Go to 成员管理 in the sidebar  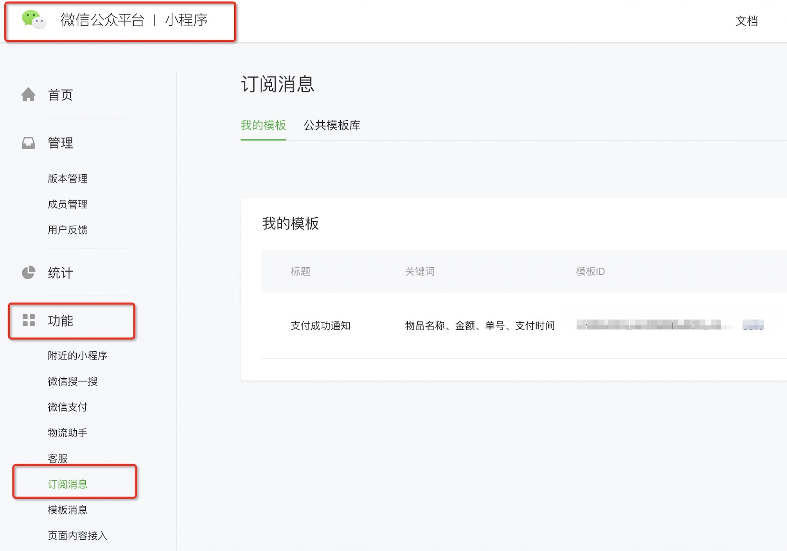pos(67,204)
